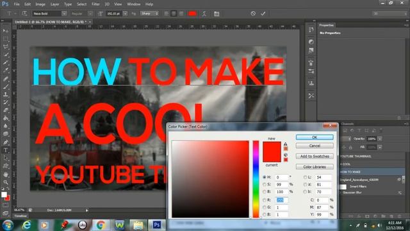Click Cancel in the Color Picker
This screenshot has height=231, width=410.
click(x=315, y=146)
